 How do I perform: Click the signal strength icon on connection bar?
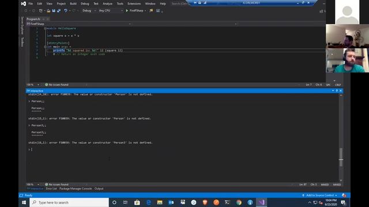pos(205,3)
